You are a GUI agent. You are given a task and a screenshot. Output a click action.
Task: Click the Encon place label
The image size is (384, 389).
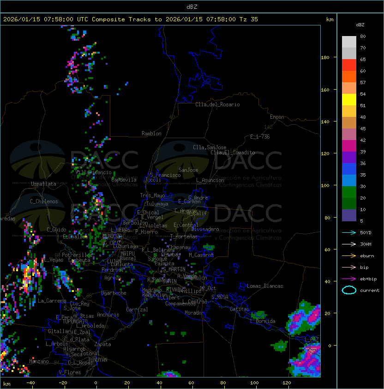click(x=277, y=117)
